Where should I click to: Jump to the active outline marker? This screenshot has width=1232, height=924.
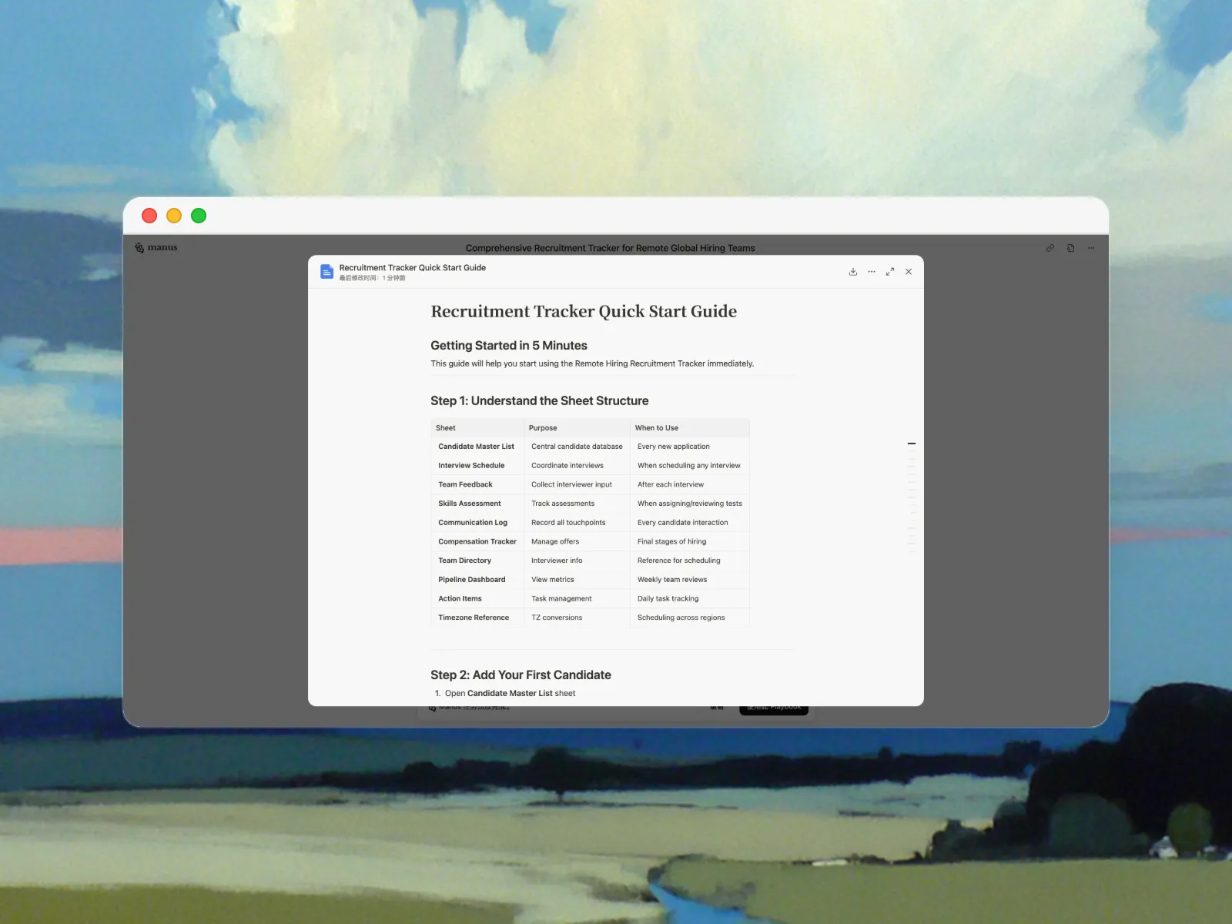coord(912,444)
